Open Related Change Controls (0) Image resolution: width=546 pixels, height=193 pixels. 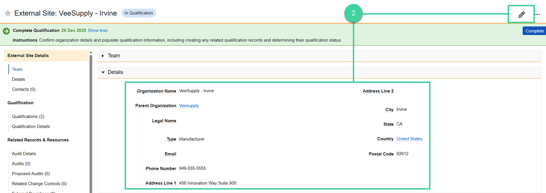pyautogui.click(x=39, y=184)
